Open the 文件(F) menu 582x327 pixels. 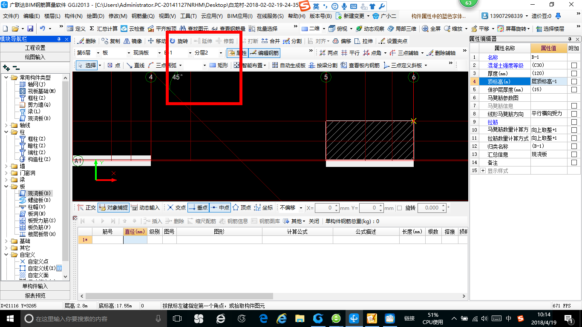click(11, 16)
